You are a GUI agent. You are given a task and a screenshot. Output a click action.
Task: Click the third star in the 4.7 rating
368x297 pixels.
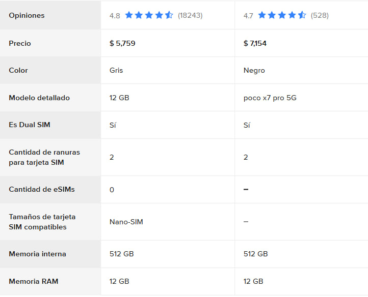pos(282,15)
